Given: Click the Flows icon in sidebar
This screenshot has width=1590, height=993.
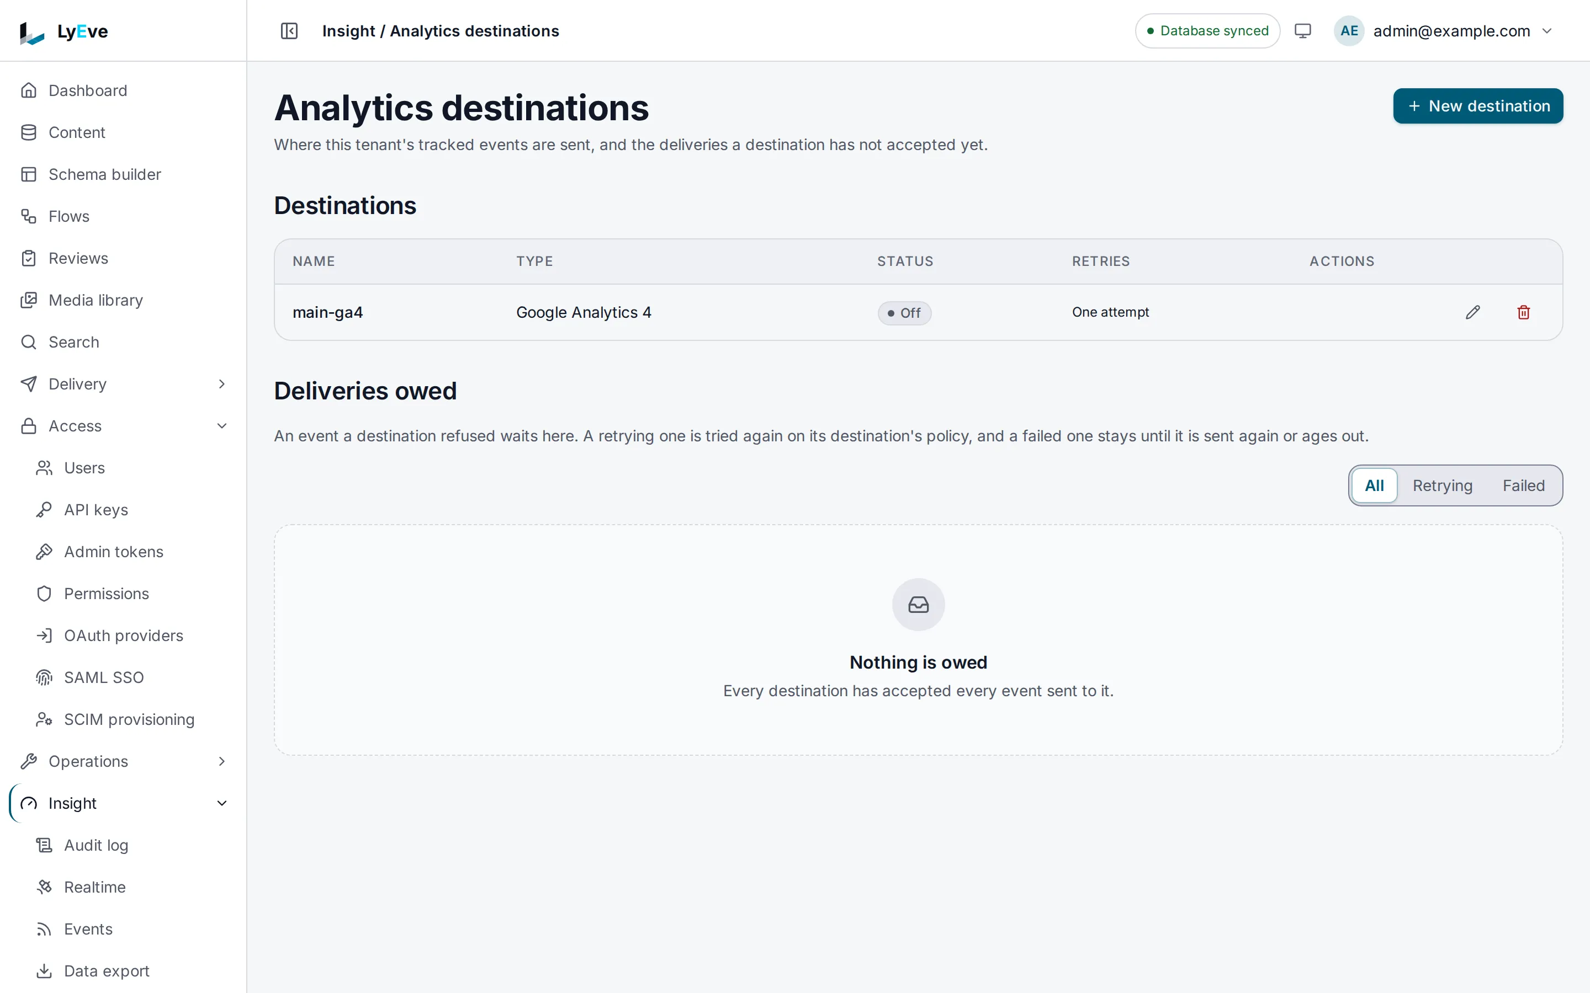Looking at the screenshot, I should (29, 216).
